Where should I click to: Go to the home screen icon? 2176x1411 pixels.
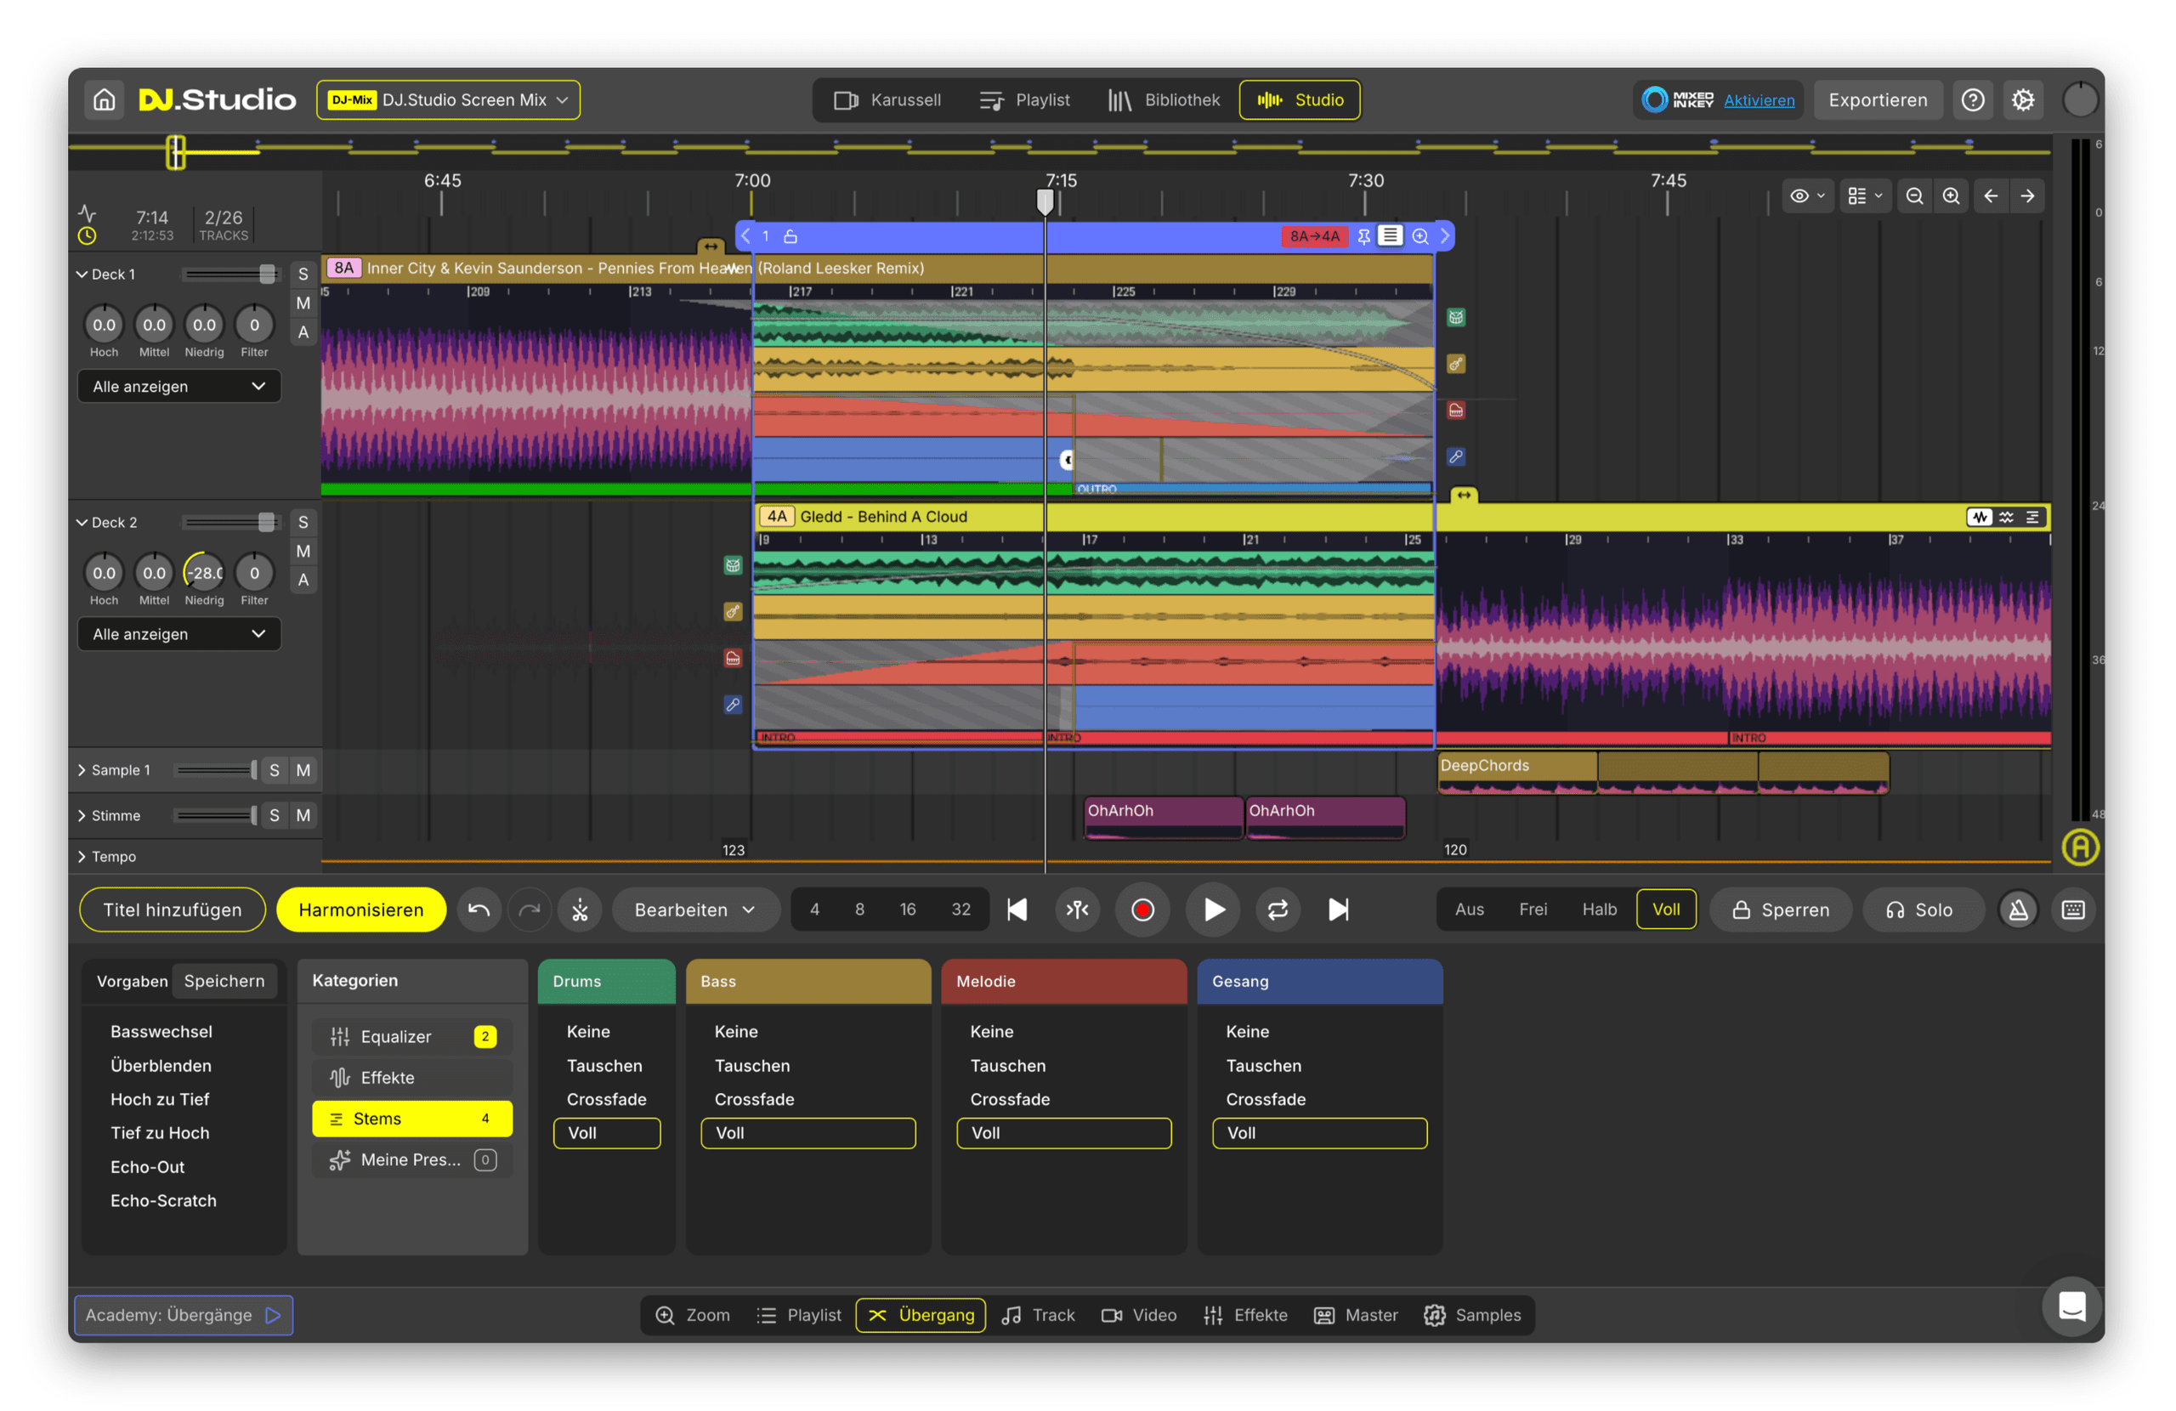pyautogui.click(x=105, y=99)
